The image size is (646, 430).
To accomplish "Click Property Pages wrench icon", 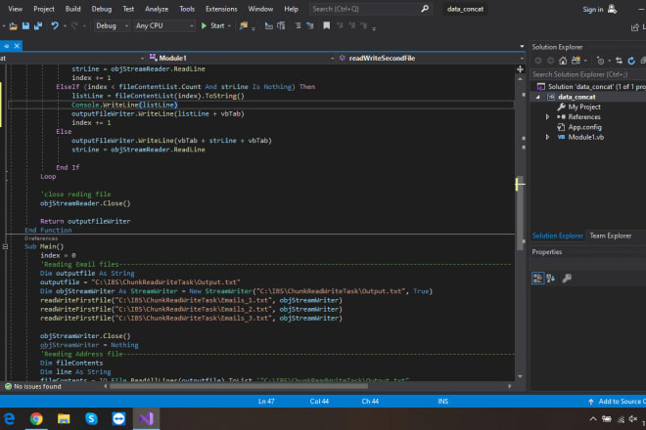I will (x=567, y=279).
